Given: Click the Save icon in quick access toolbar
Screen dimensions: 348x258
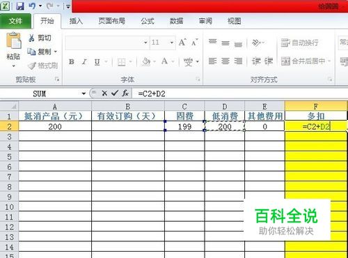Looking at the screenshot, I should (20, 6).
